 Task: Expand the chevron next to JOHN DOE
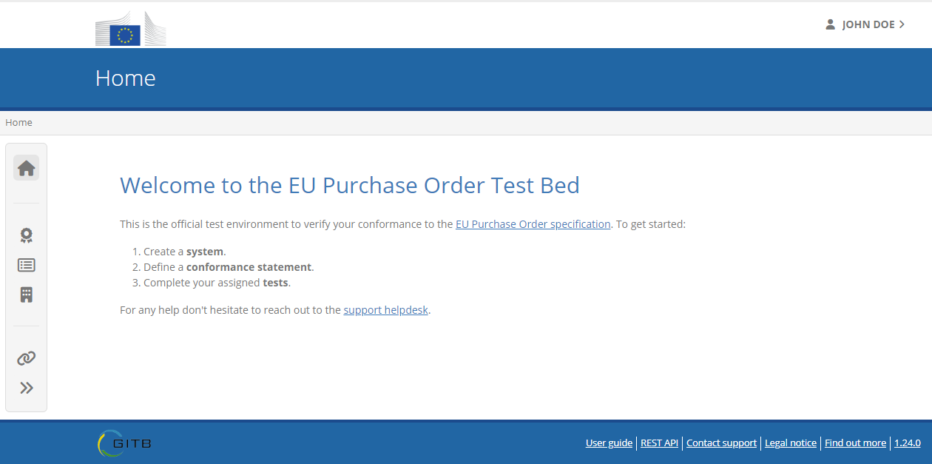pos(902,24)
